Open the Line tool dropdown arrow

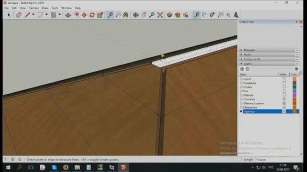(x=33, y=15)
